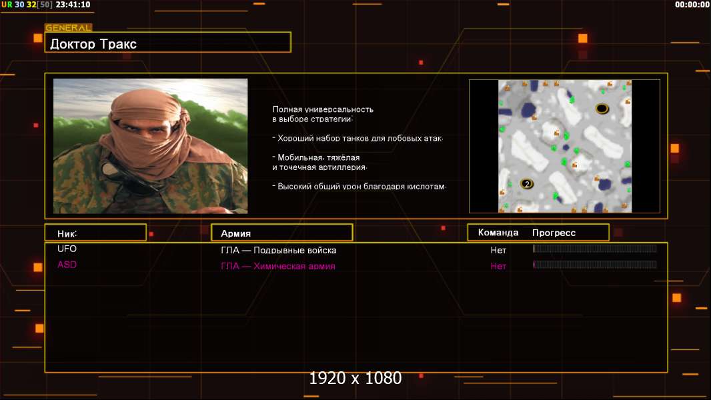This screenshot has height=400, width=711.
Task: Click the 'Армия' column header
Action: click(x=281, y=233)
